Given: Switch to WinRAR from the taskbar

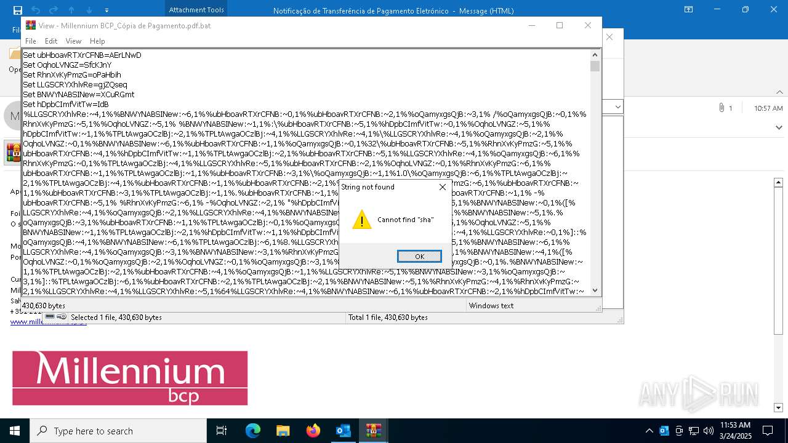Looking at the screenshot, I should point(373,431).
